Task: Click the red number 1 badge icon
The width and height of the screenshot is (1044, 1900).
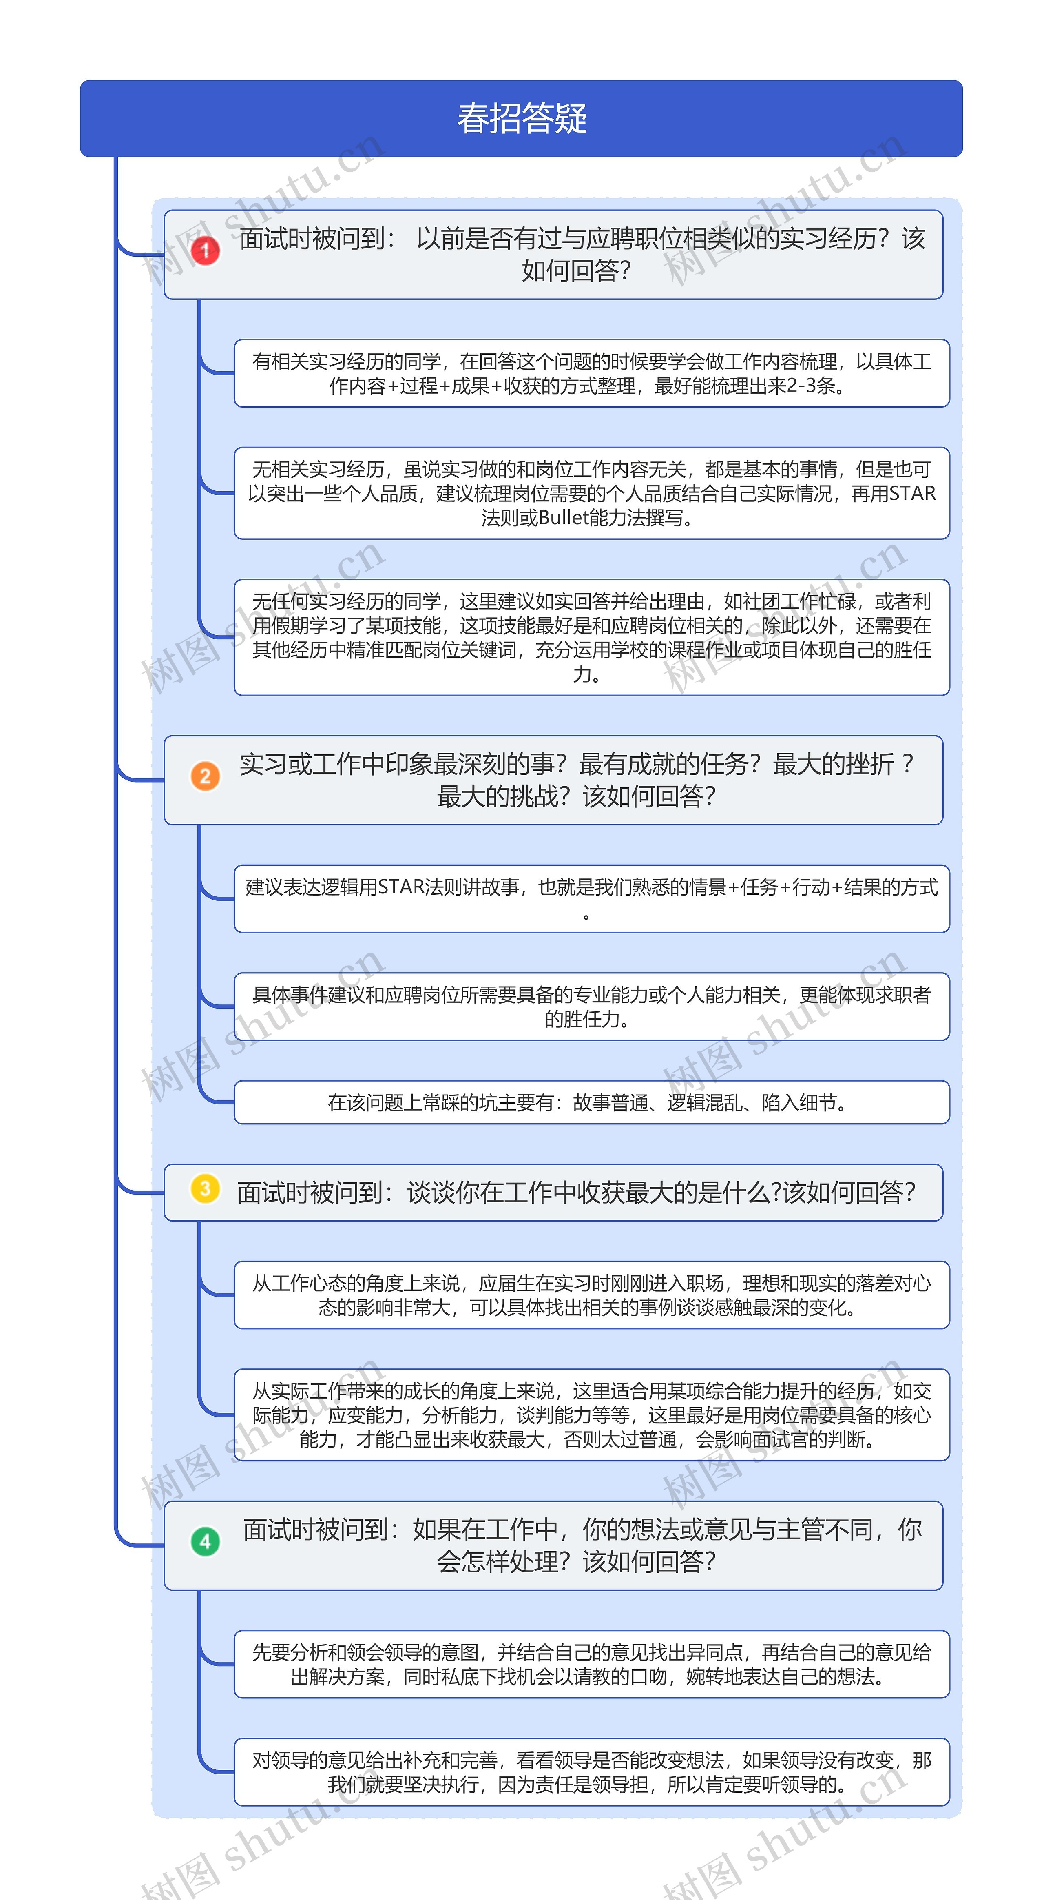Action: 206,251
